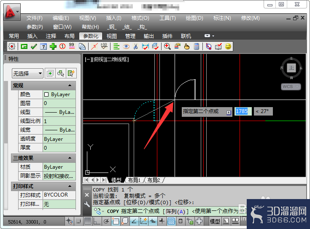Toggle polar tracking in status bar

106,221
